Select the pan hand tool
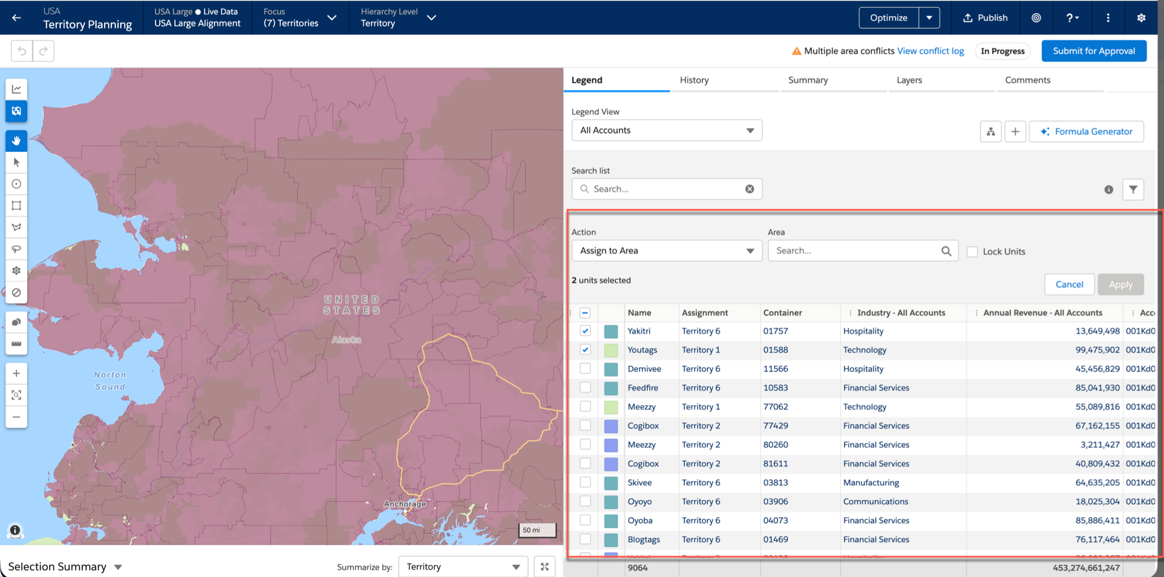Image resolution: width=1164 pixels, height=577 pixels. 16,140
